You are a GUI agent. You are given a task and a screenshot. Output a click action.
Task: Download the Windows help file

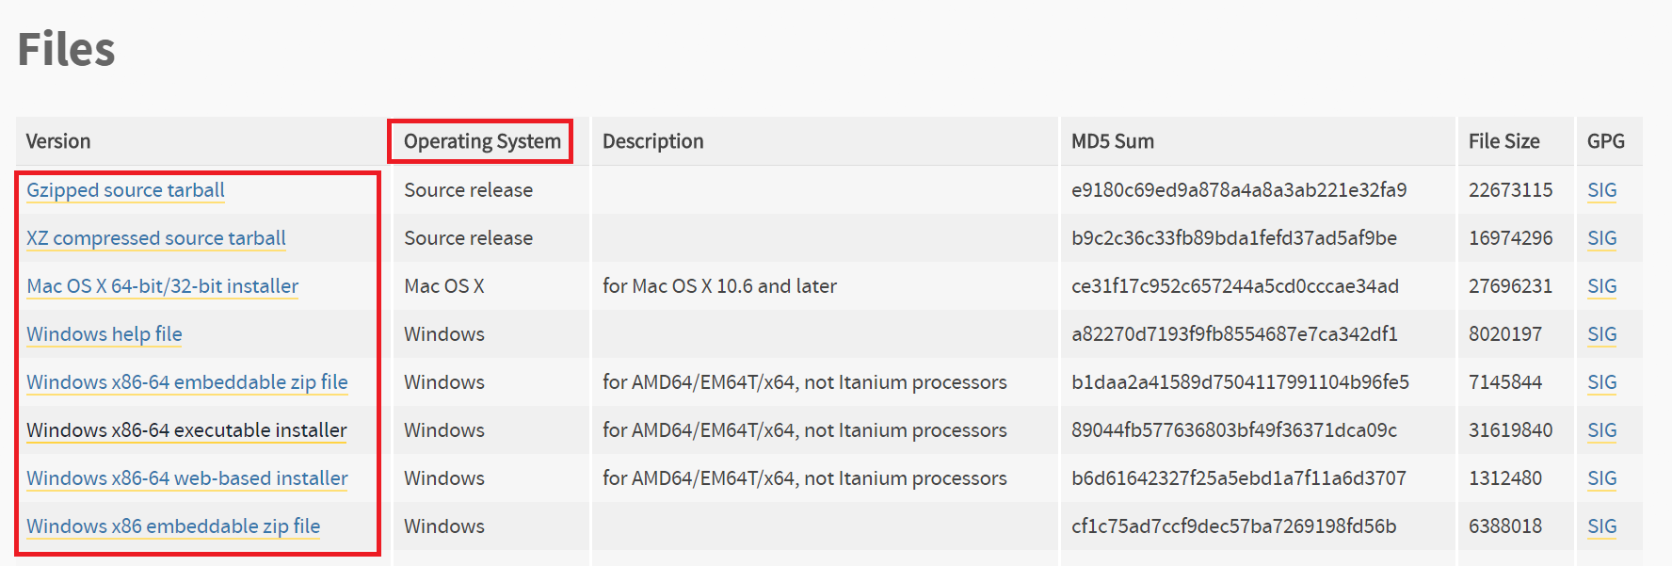104,334
